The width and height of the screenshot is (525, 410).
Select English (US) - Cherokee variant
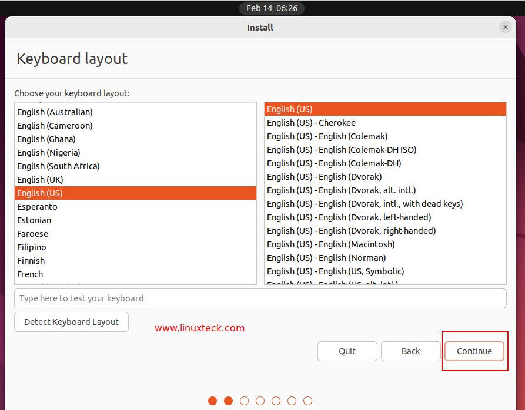click(311, 122)
